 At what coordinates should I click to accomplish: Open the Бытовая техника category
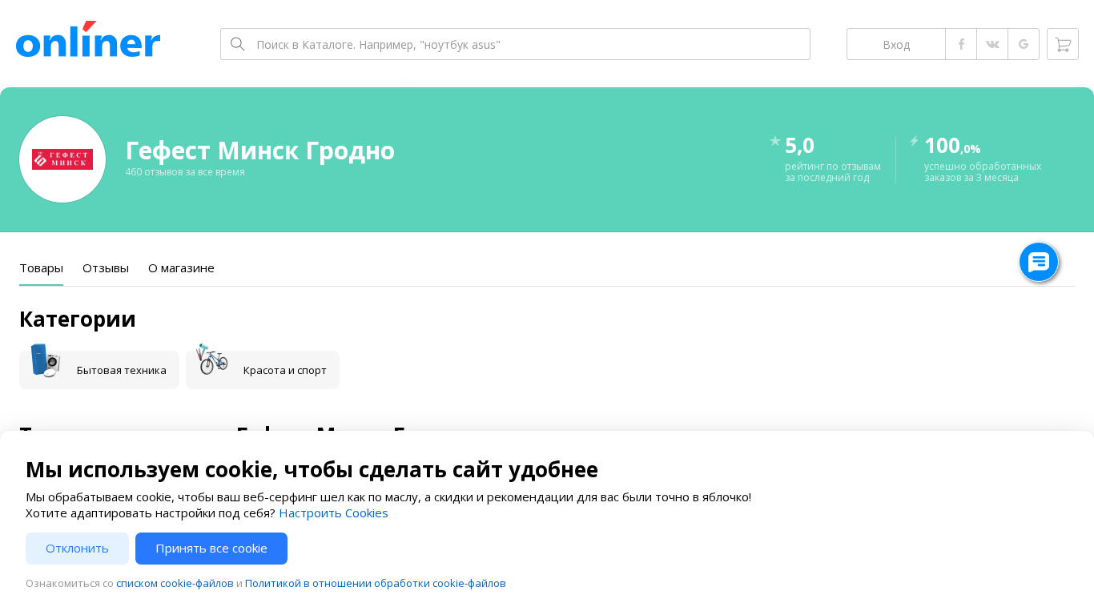coord(99,370)
